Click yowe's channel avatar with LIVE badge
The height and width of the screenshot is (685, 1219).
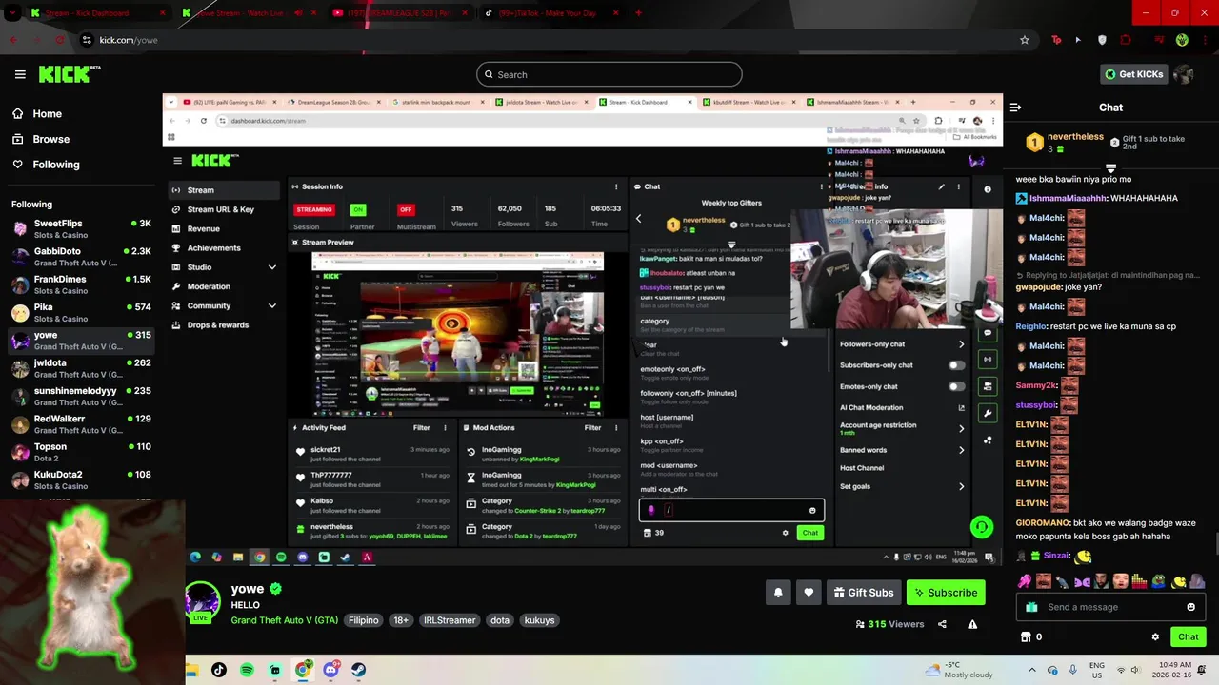[202, 602]
